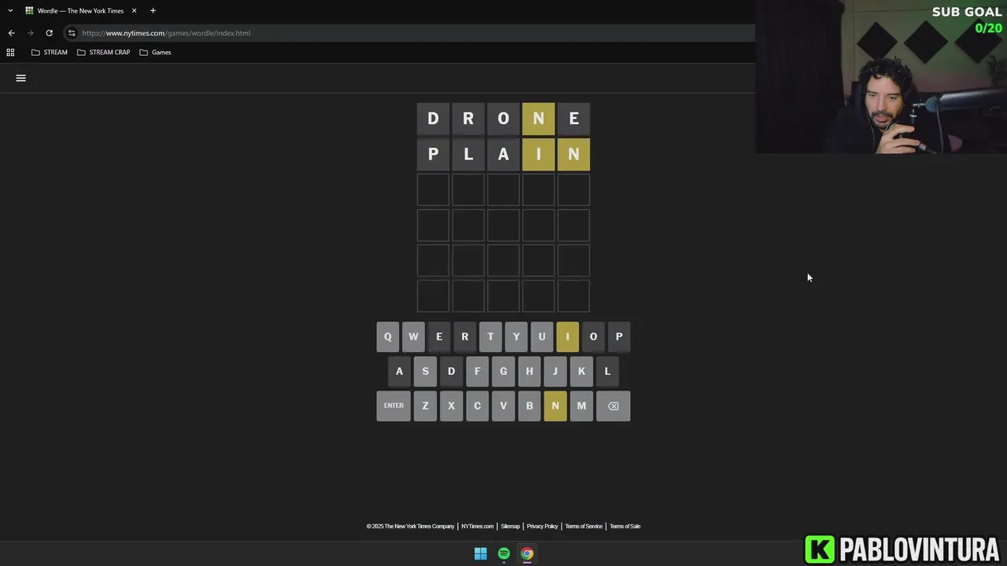Tap the R key on keyboard
The height and width of the screenshot is (566, 1007).
[x=464, y=336]
